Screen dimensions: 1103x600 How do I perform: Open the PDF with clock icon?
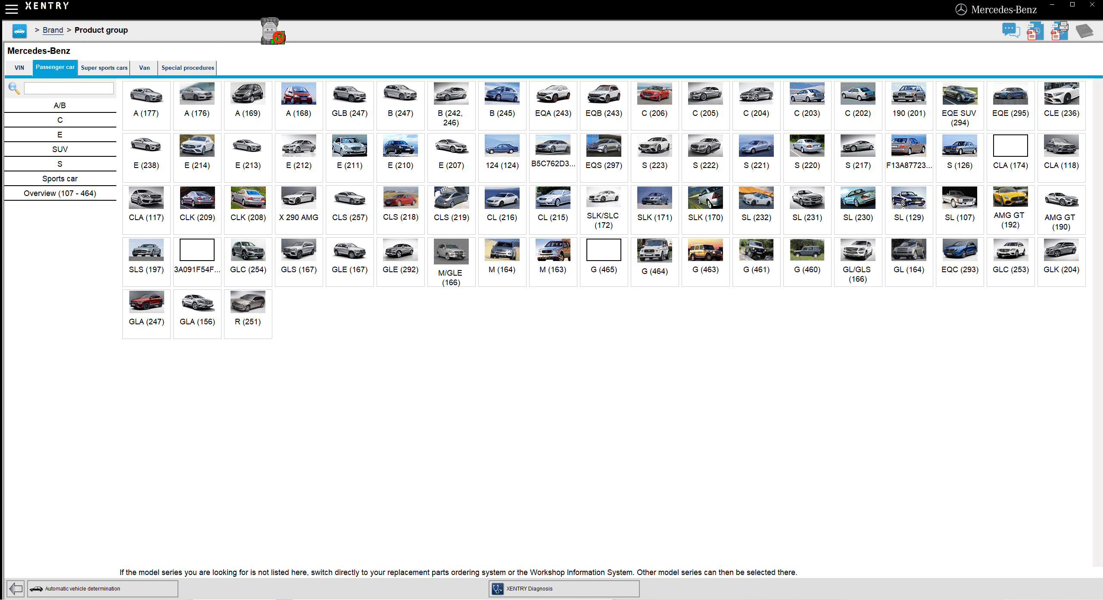(1035, 31)
